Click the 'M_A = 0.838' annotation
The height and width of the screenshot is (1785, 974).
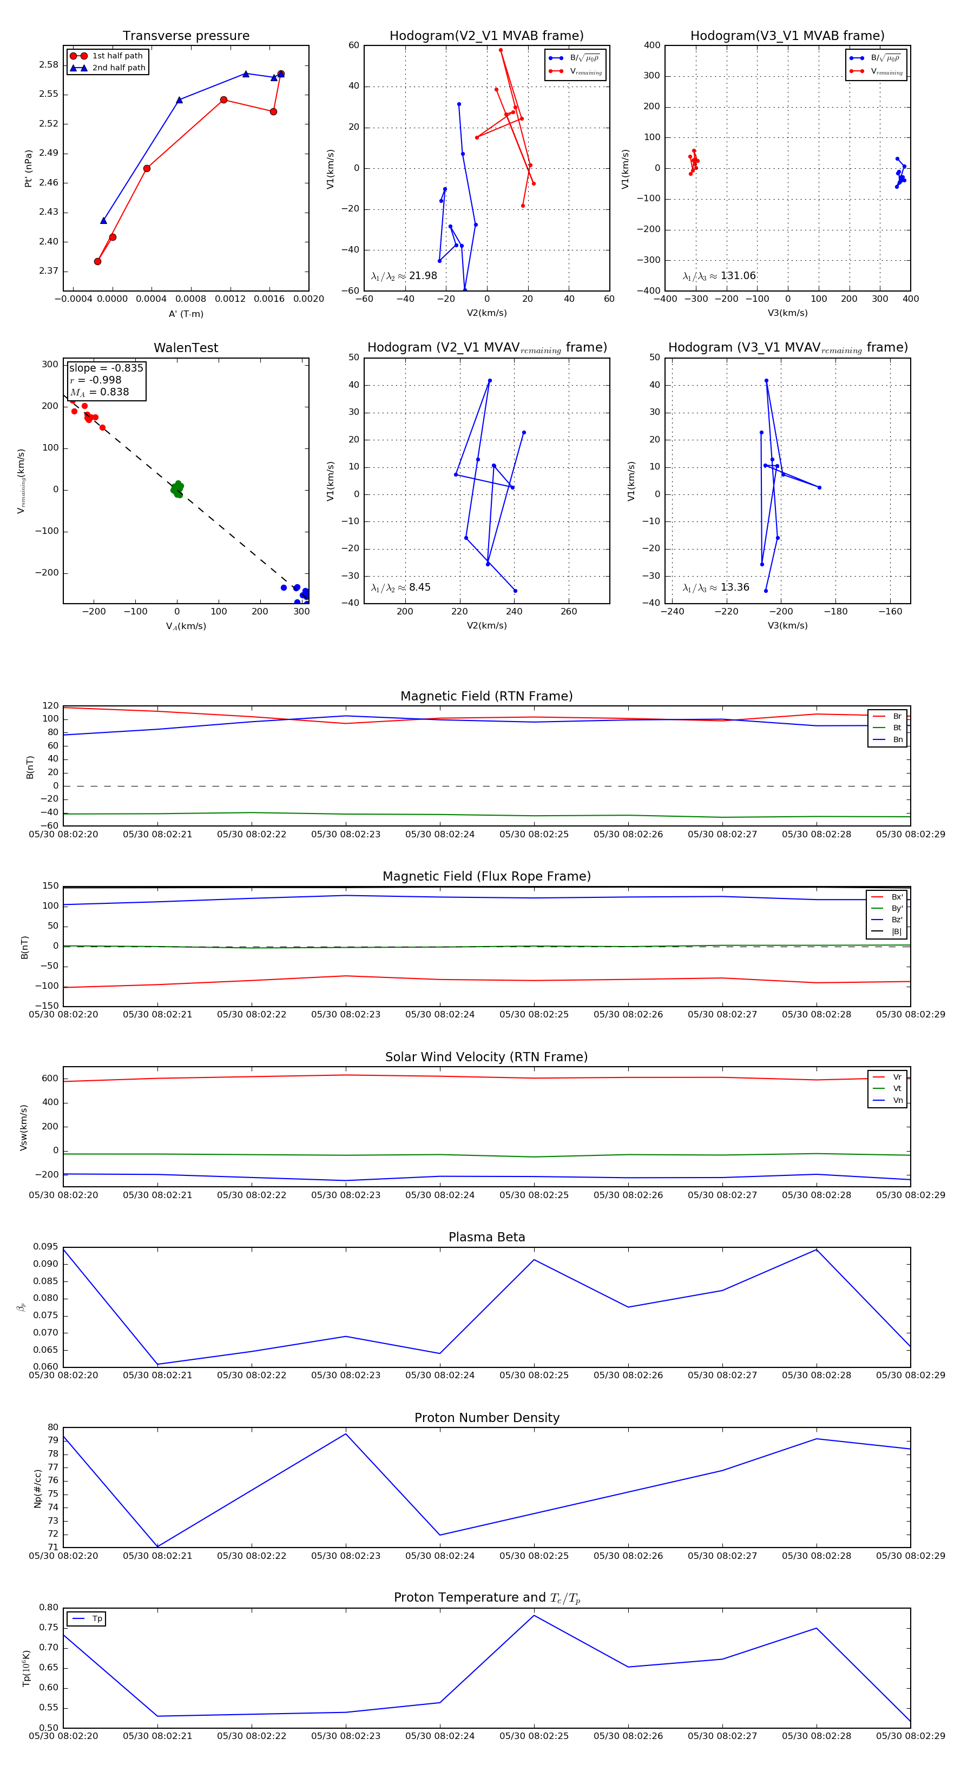coord(99,392)
